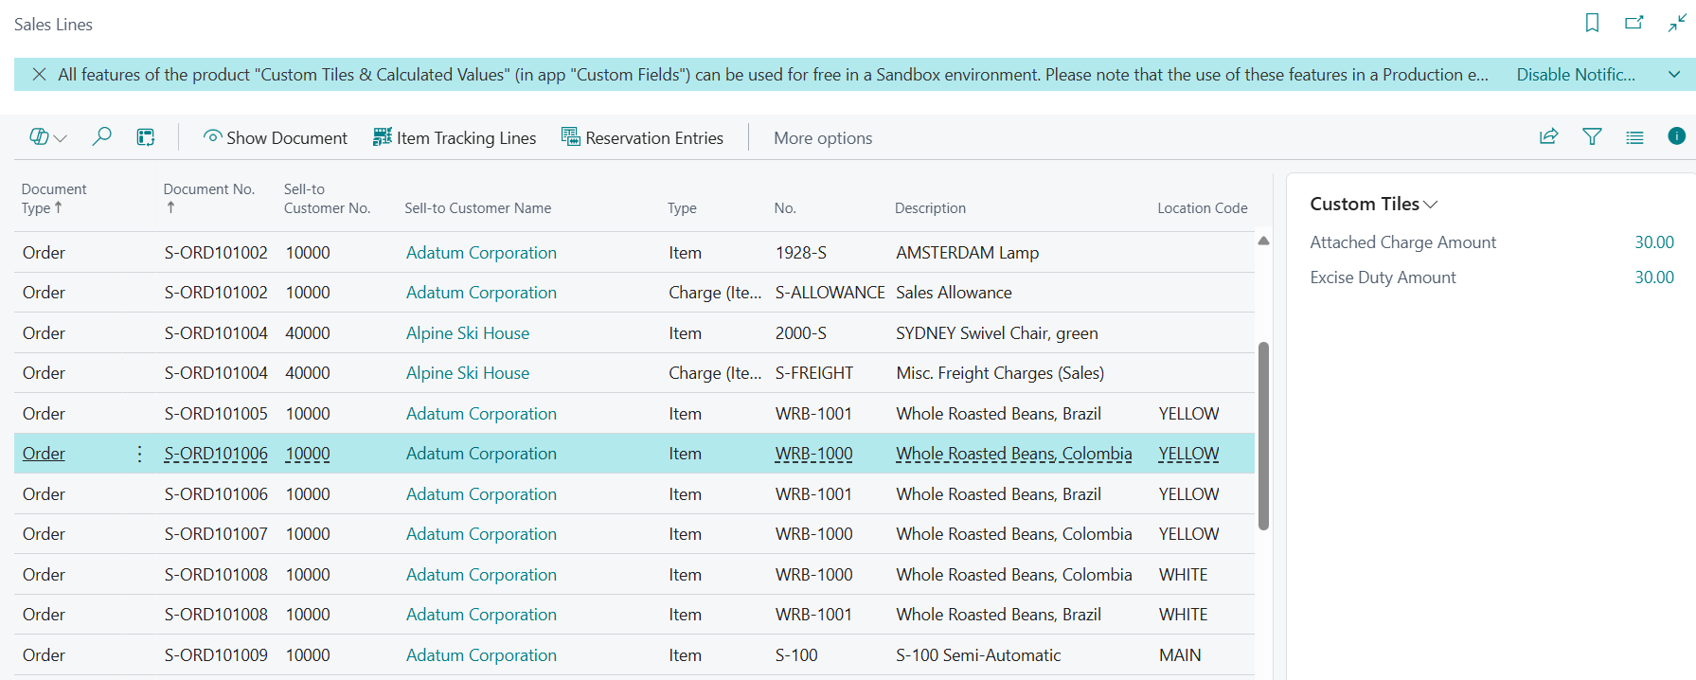Click the share icon

[1548, 137]
